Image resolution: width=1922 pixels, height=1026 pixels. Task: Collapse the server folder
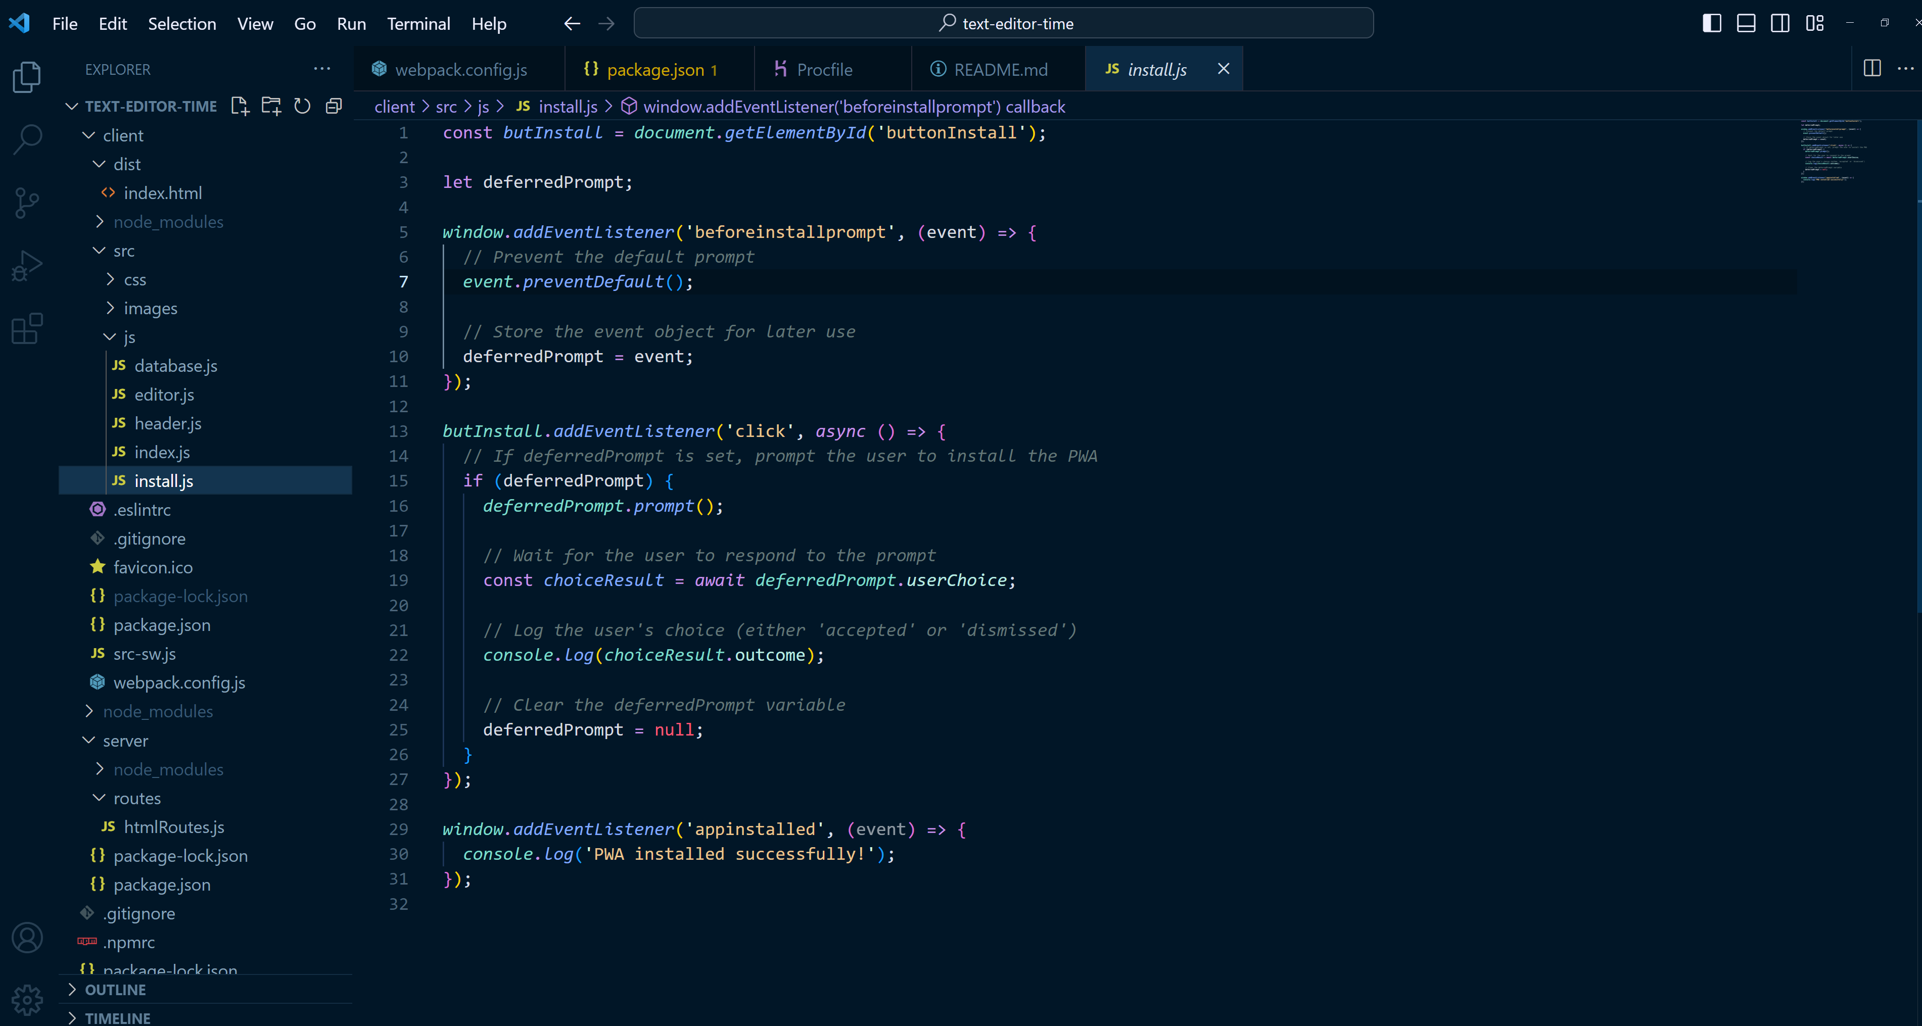205,741
